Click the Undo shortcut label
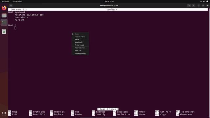 142,112
